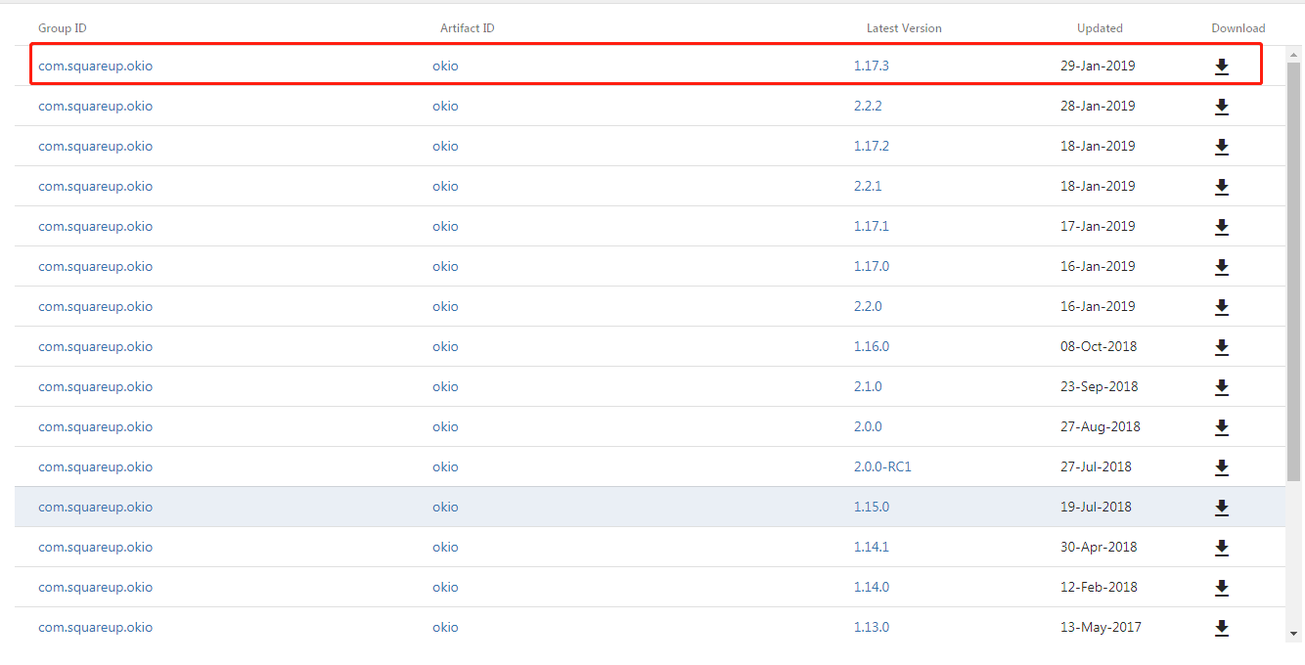The height and width of the screenshot is (665, 1305).
Task: Click the Artifact ID column header
Action: 467,28
